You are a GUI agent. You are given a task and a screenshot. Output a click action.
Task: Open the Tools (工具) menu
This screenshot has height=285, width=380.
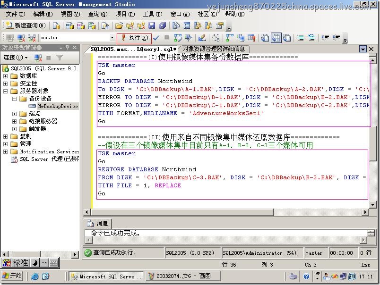pos(153,14)
